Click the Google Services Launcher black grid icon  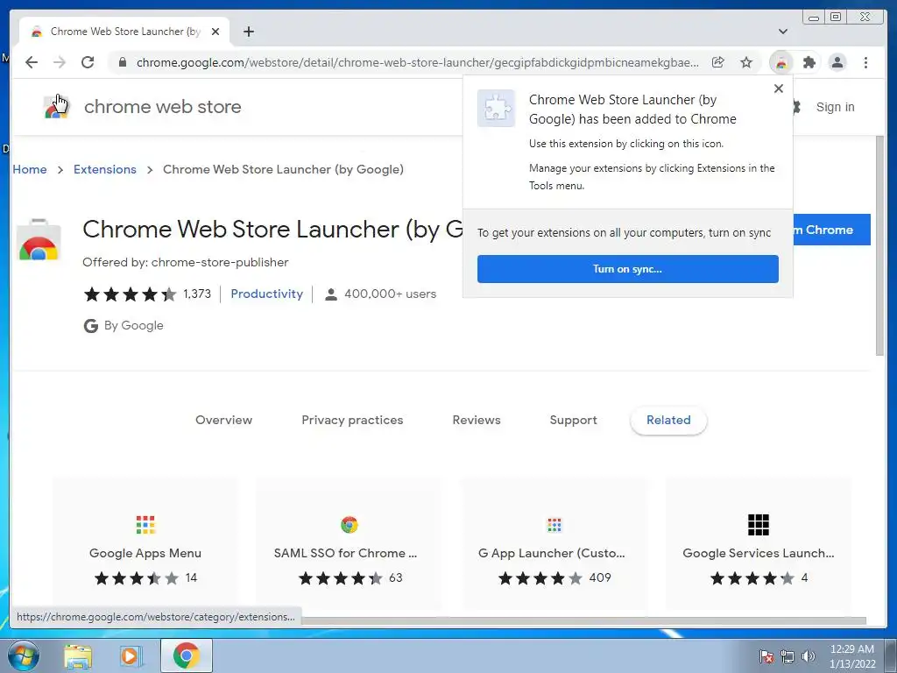point(758,525)
